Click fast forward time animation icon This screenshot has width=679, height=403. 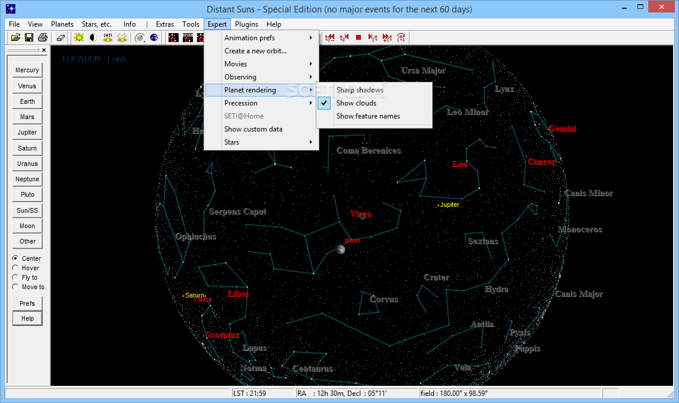[x=387, y=37]
